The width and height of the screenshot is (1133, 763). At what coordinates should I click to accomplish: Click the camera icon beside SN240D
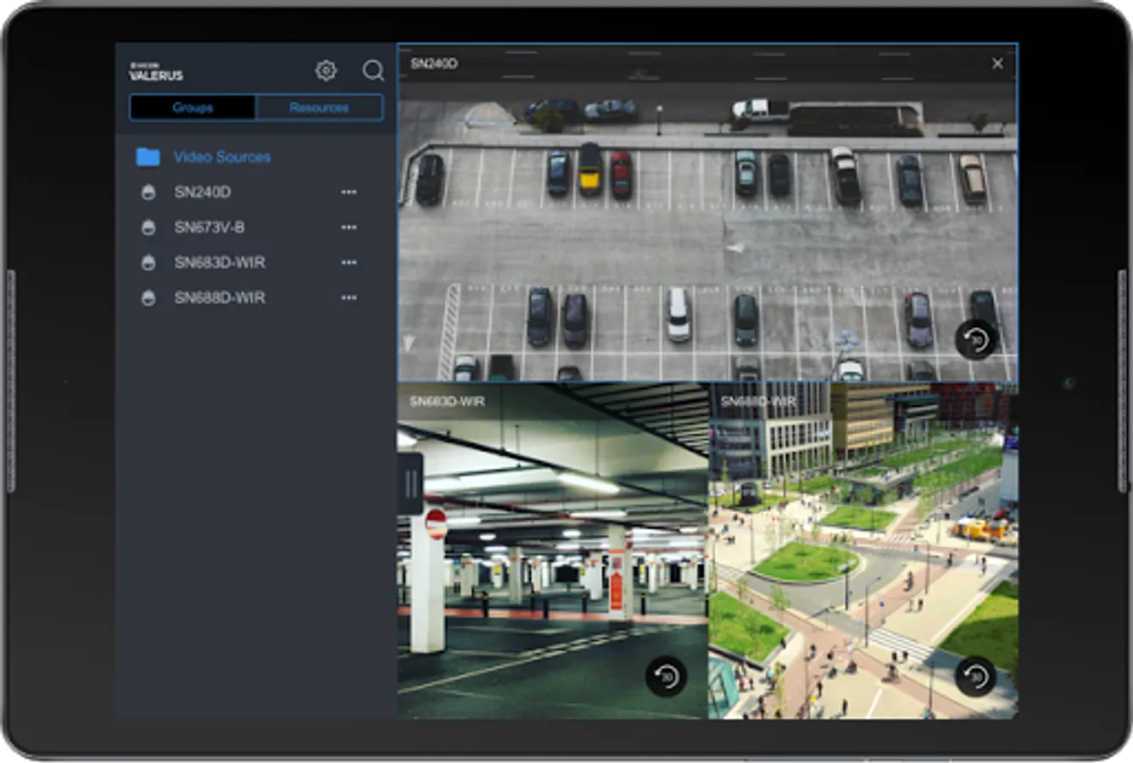click(x=148, y=192)
